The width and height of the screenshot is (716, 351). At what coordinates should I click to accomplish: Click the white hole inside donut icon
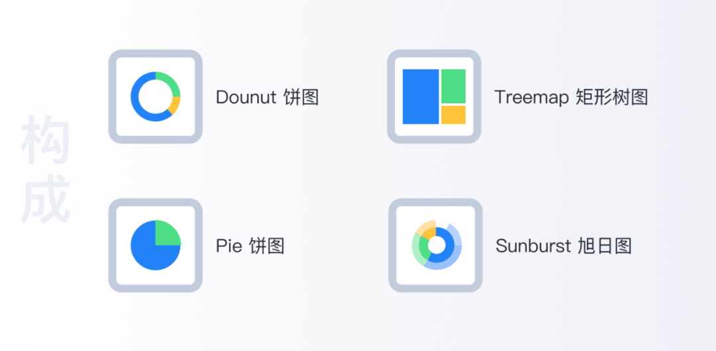click(155, 97)
